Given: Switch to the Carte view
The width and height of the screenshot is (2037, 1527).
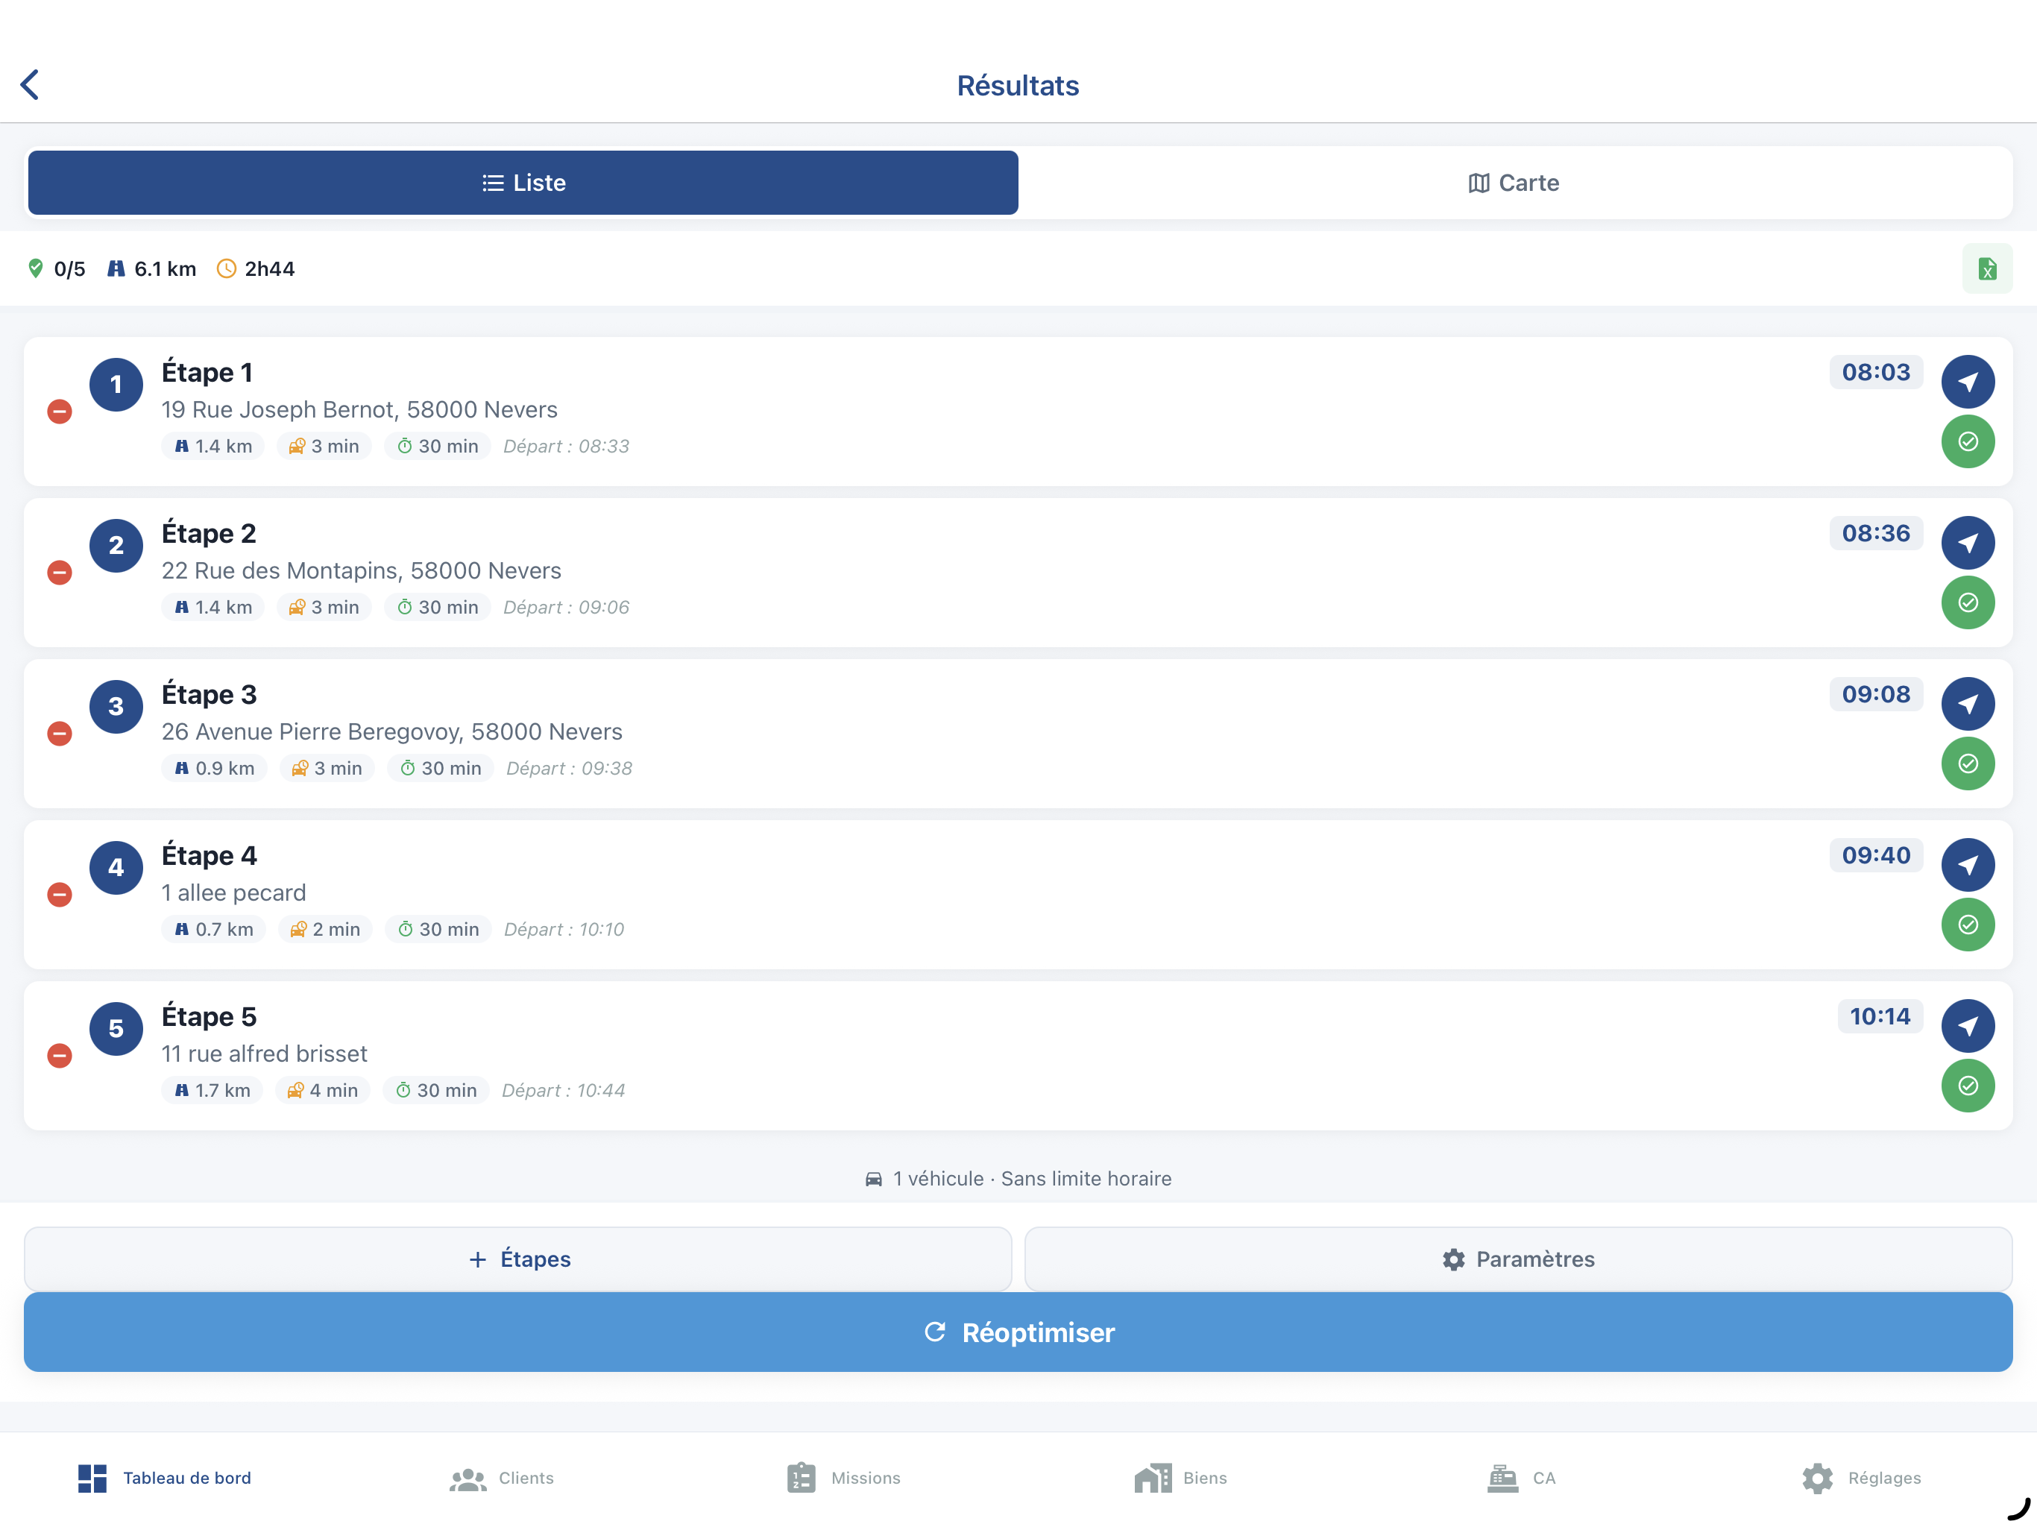Looking at the screenshot, I should click(x=1514, y=183).
